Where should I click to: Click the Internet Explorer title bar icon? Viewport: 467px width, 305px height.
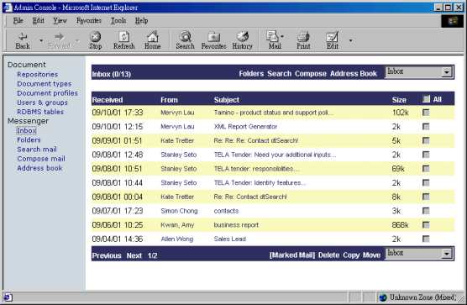tap(8, 8)
